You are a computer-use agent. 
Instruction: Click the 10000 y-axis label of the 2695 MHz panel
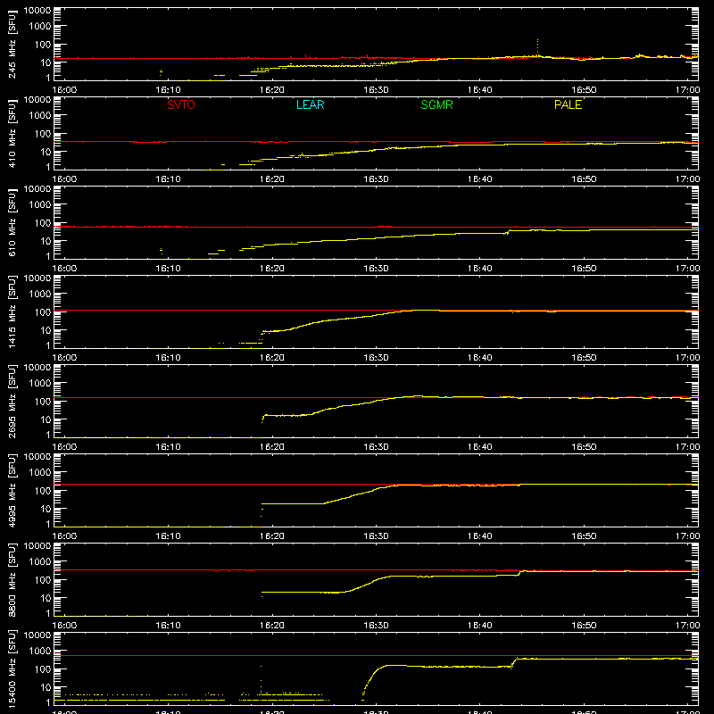37,368
